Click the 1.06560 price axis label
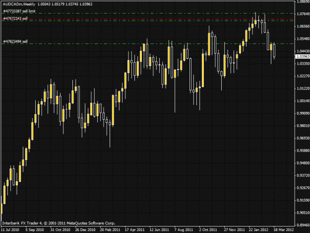Screen dimensions: 310x233 303,26
